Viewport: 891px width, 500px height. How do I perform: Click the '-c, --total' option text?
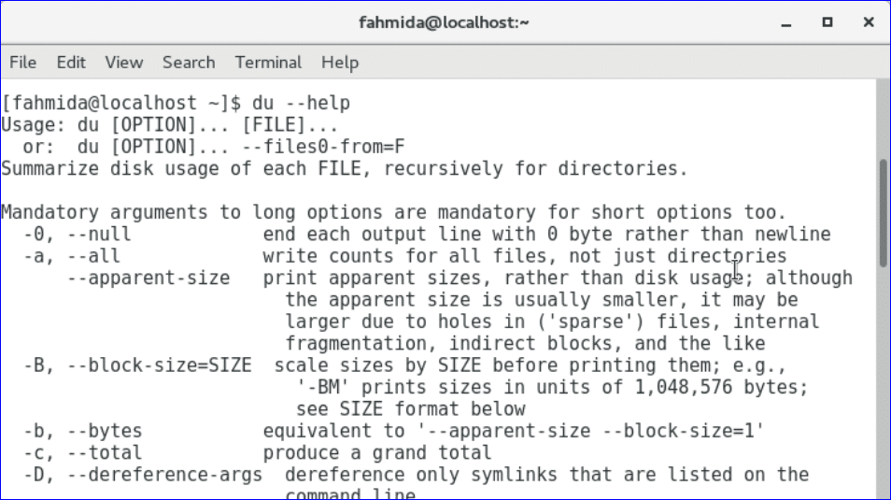(84, 453)
